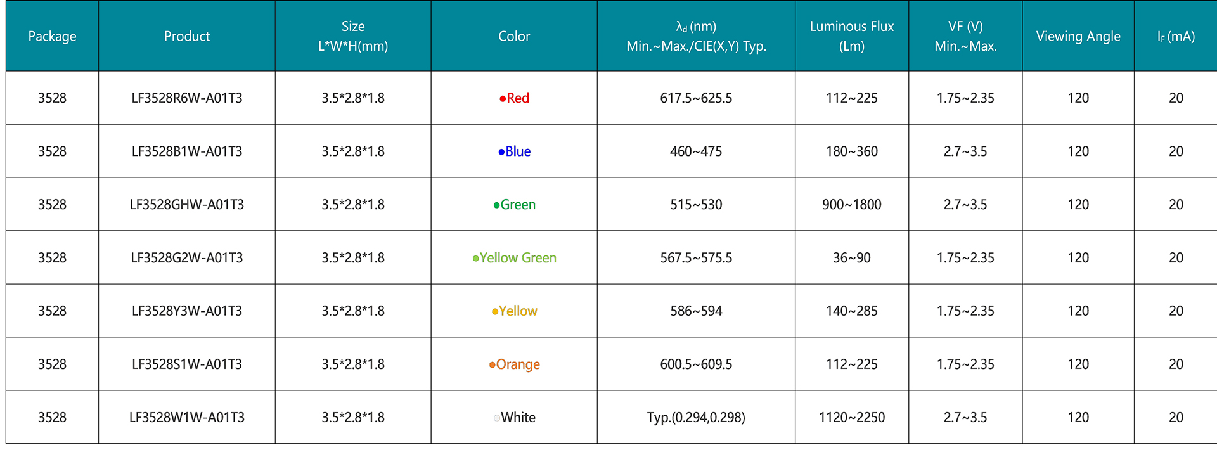The height and width of the screenshot is (464, 1217).
Task: Select the 900~1800 luminous flux cell
Action: [851, 205]
